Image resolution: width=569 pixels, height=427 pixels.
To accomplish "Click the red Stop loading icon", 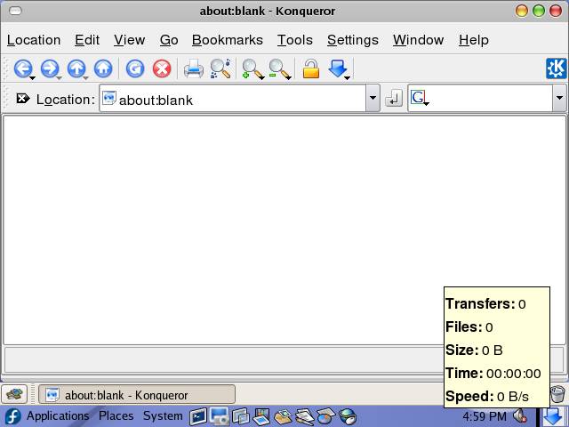I will 162,68.
